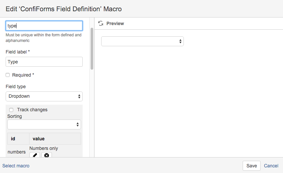Click the field name input containing 'type'
Viewport: 283px width, 173px height.
point(44,26)
